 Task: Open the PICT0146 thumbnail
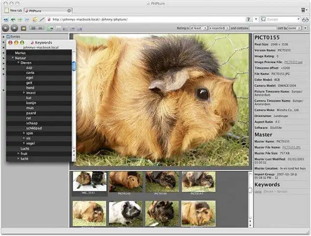(162, 182)
